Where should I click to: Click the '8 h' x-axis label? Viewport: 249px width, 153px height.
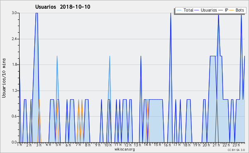88,145
